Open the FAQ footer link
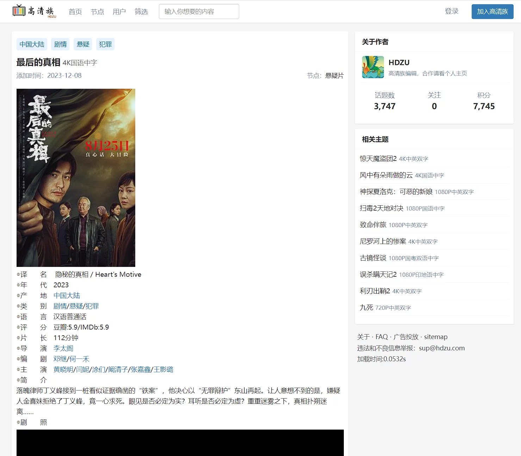 [381, 337]
